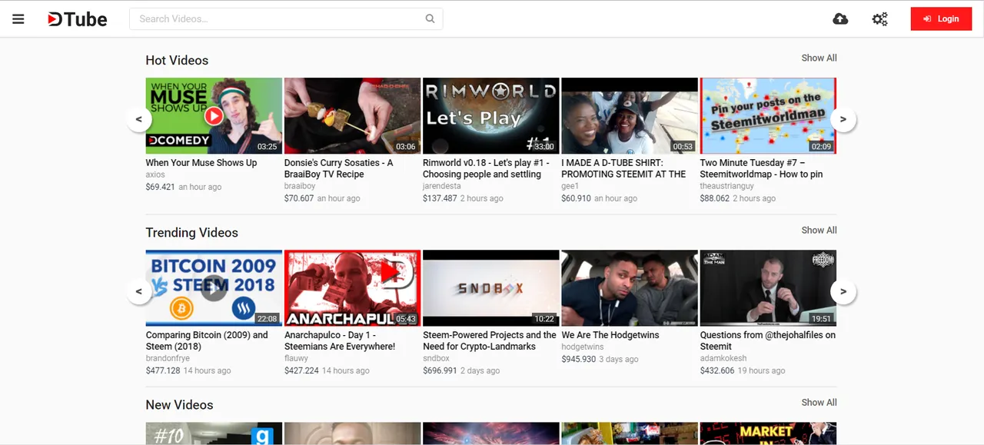
Task: Open channel theaustrianguy
Action: click(727, 186)
